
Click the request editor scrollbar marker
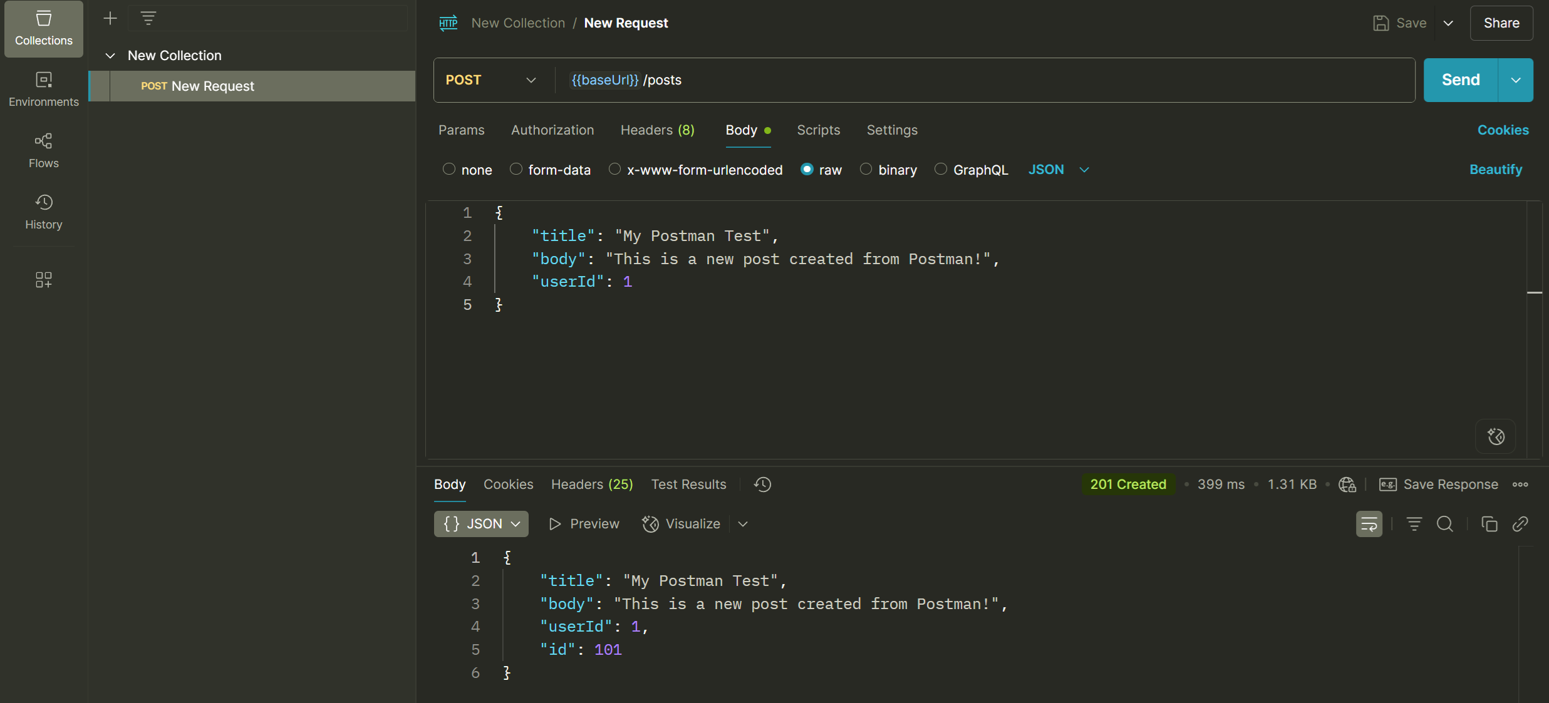point(1535,292)
